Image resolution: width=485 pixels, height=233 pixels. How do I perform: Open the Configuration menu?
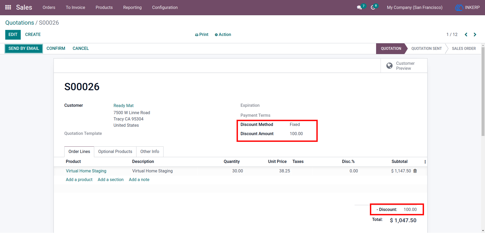click(x=165, y=7)
